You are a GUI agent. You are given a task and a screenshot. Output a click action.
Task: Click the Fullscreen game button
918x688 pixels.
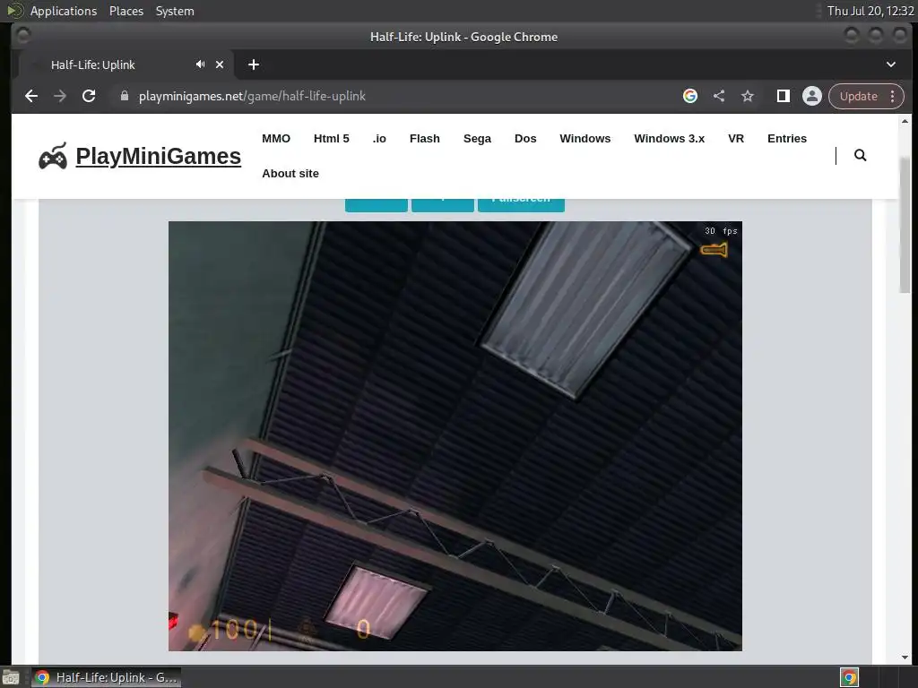(521, 205)
